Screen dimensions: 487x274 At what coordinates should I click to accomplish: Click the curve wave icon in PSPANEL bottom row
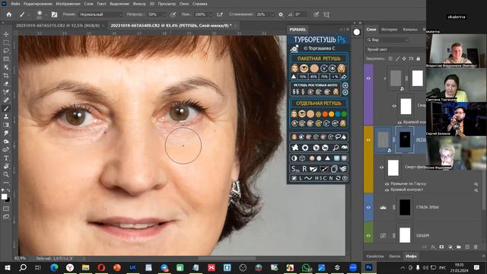point(307,178)
